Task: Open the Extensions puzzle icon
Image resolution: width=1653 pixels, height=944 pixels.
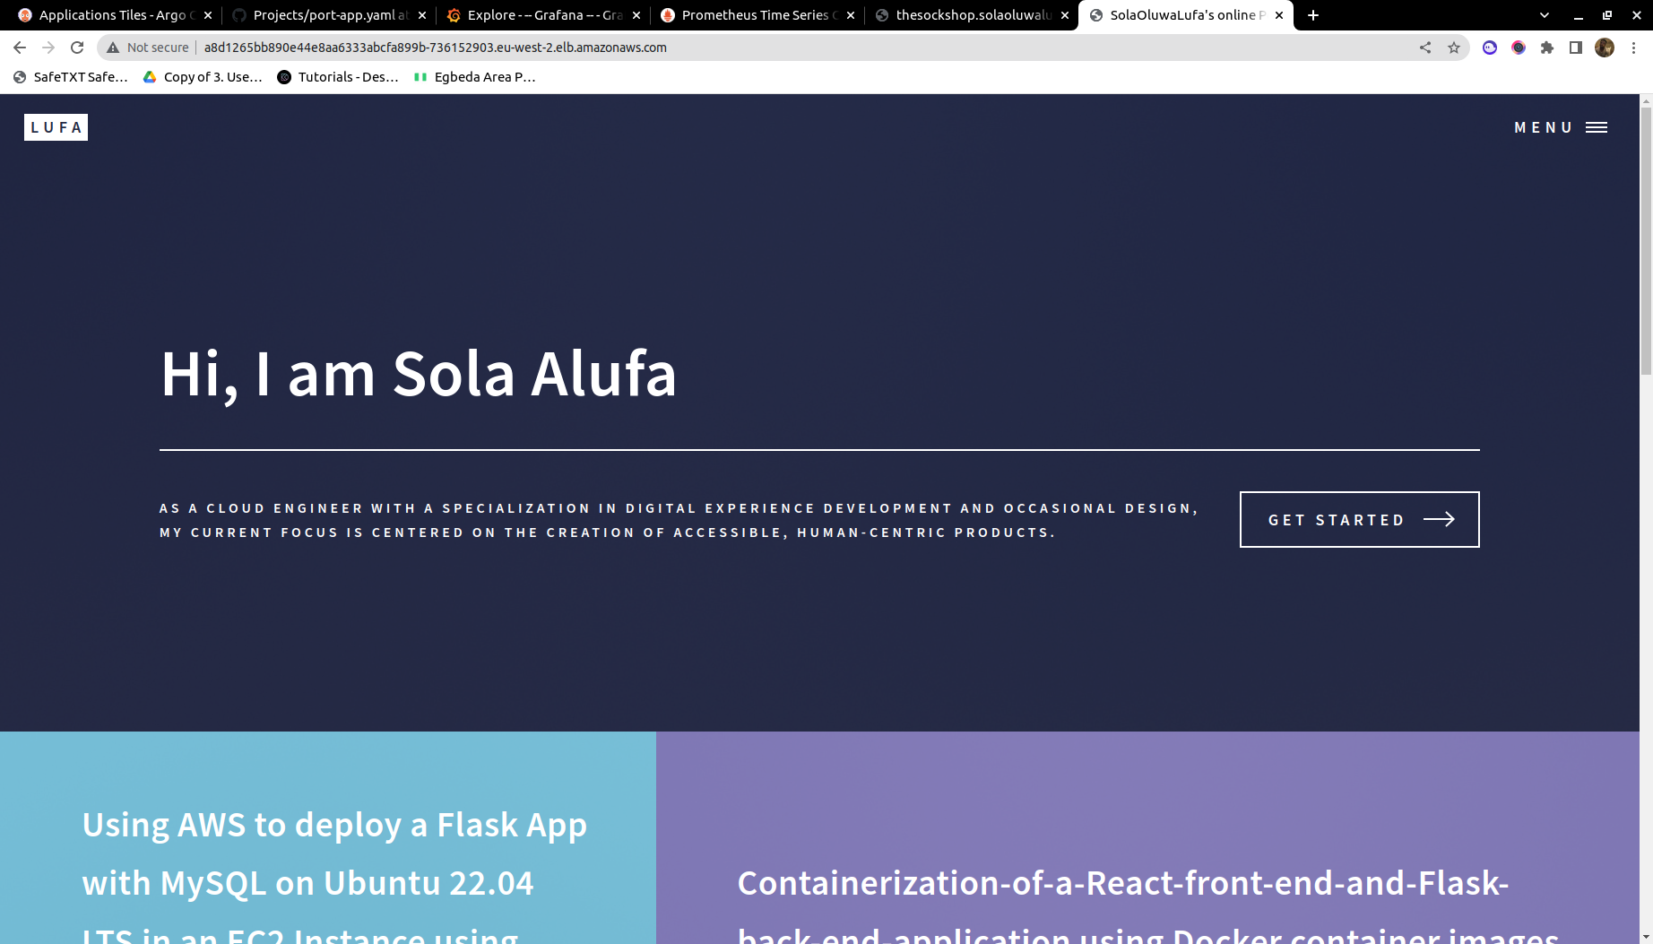Action: point(1547,48)
